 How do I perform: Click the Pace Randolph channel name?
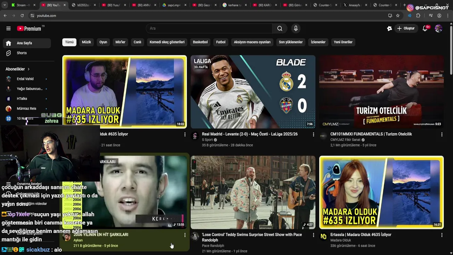click(x=213, y=246)
